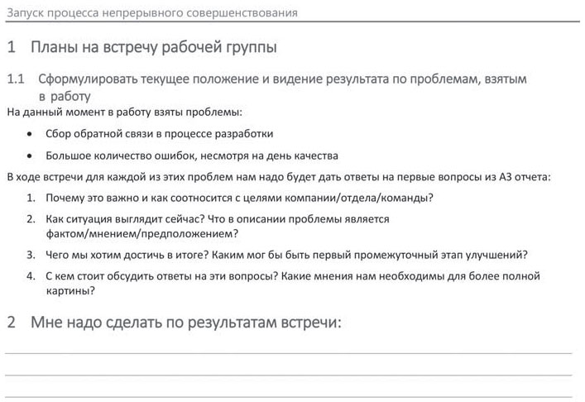Click list item "Как ситуация выглядит сейчас?"

point(217,219)
